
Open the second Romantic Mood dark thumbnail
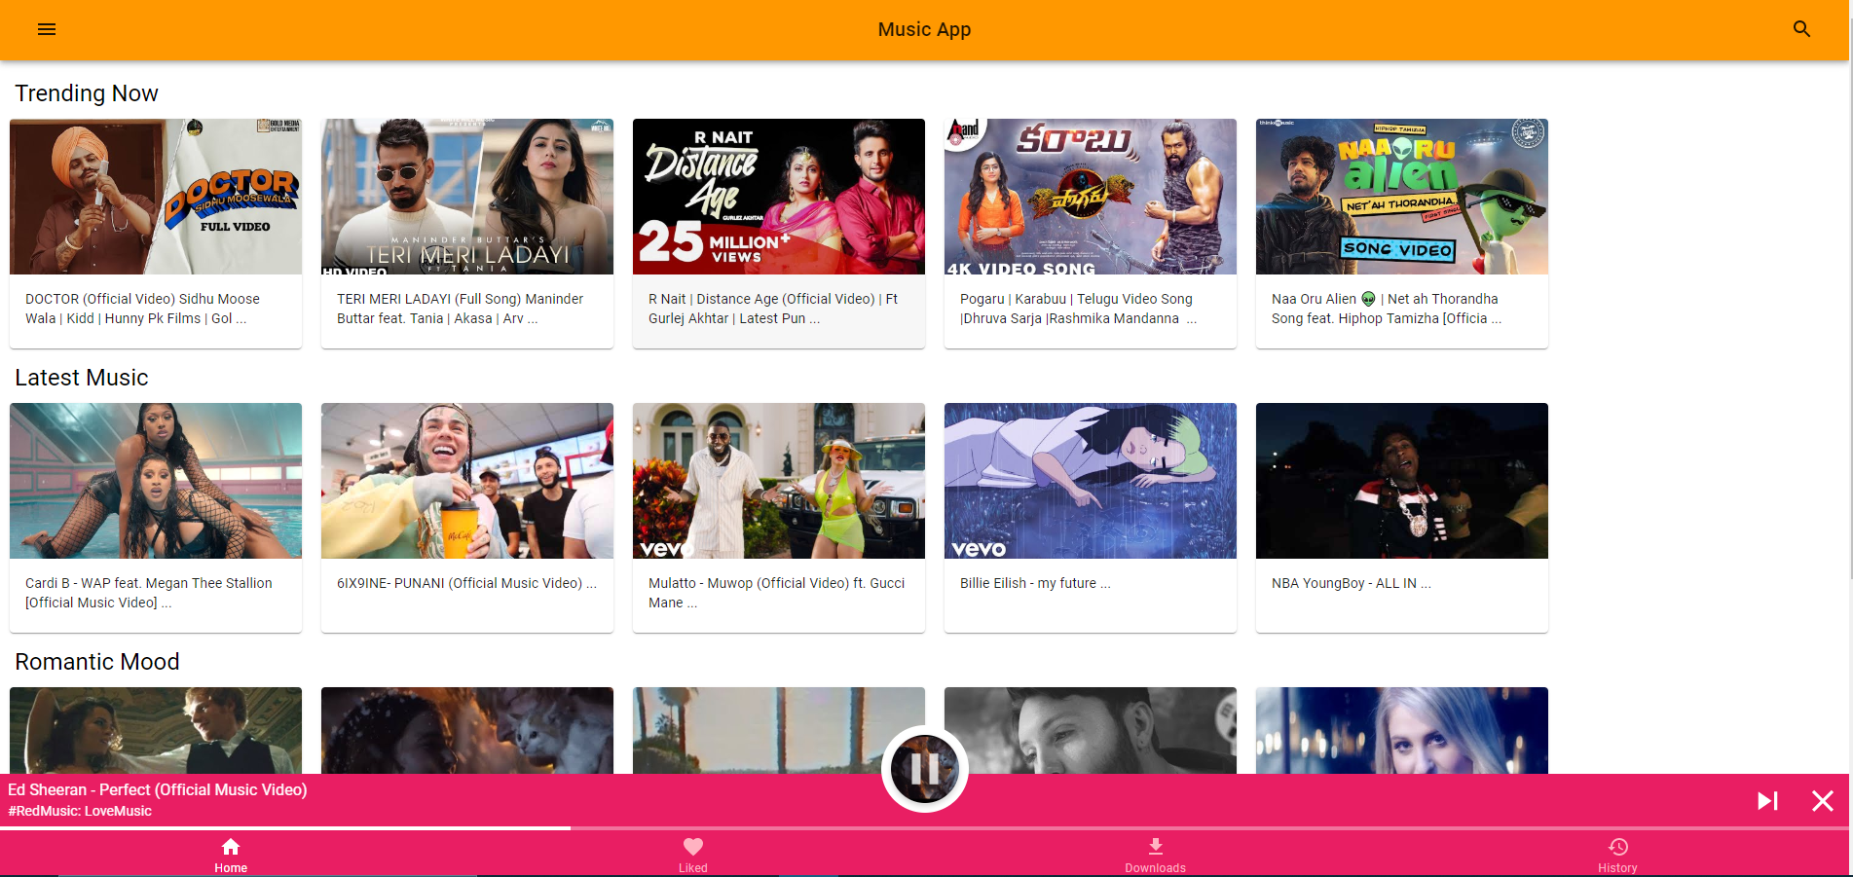tap(467, 731)
